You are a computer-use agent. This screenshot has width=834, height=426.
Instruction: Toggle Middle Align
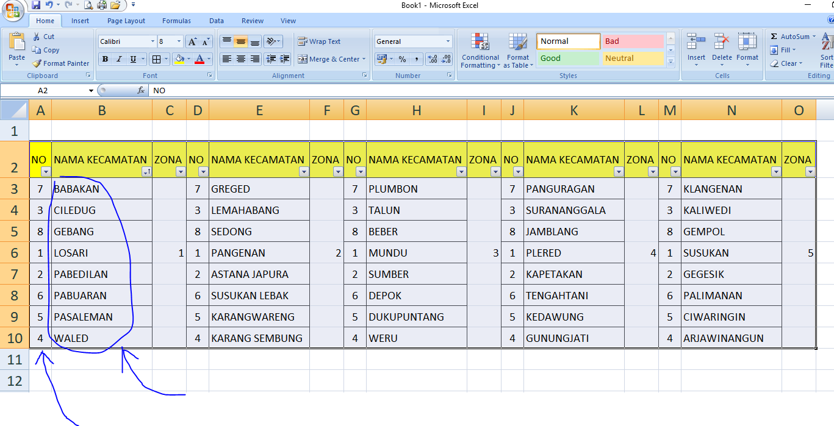[241, 41]
